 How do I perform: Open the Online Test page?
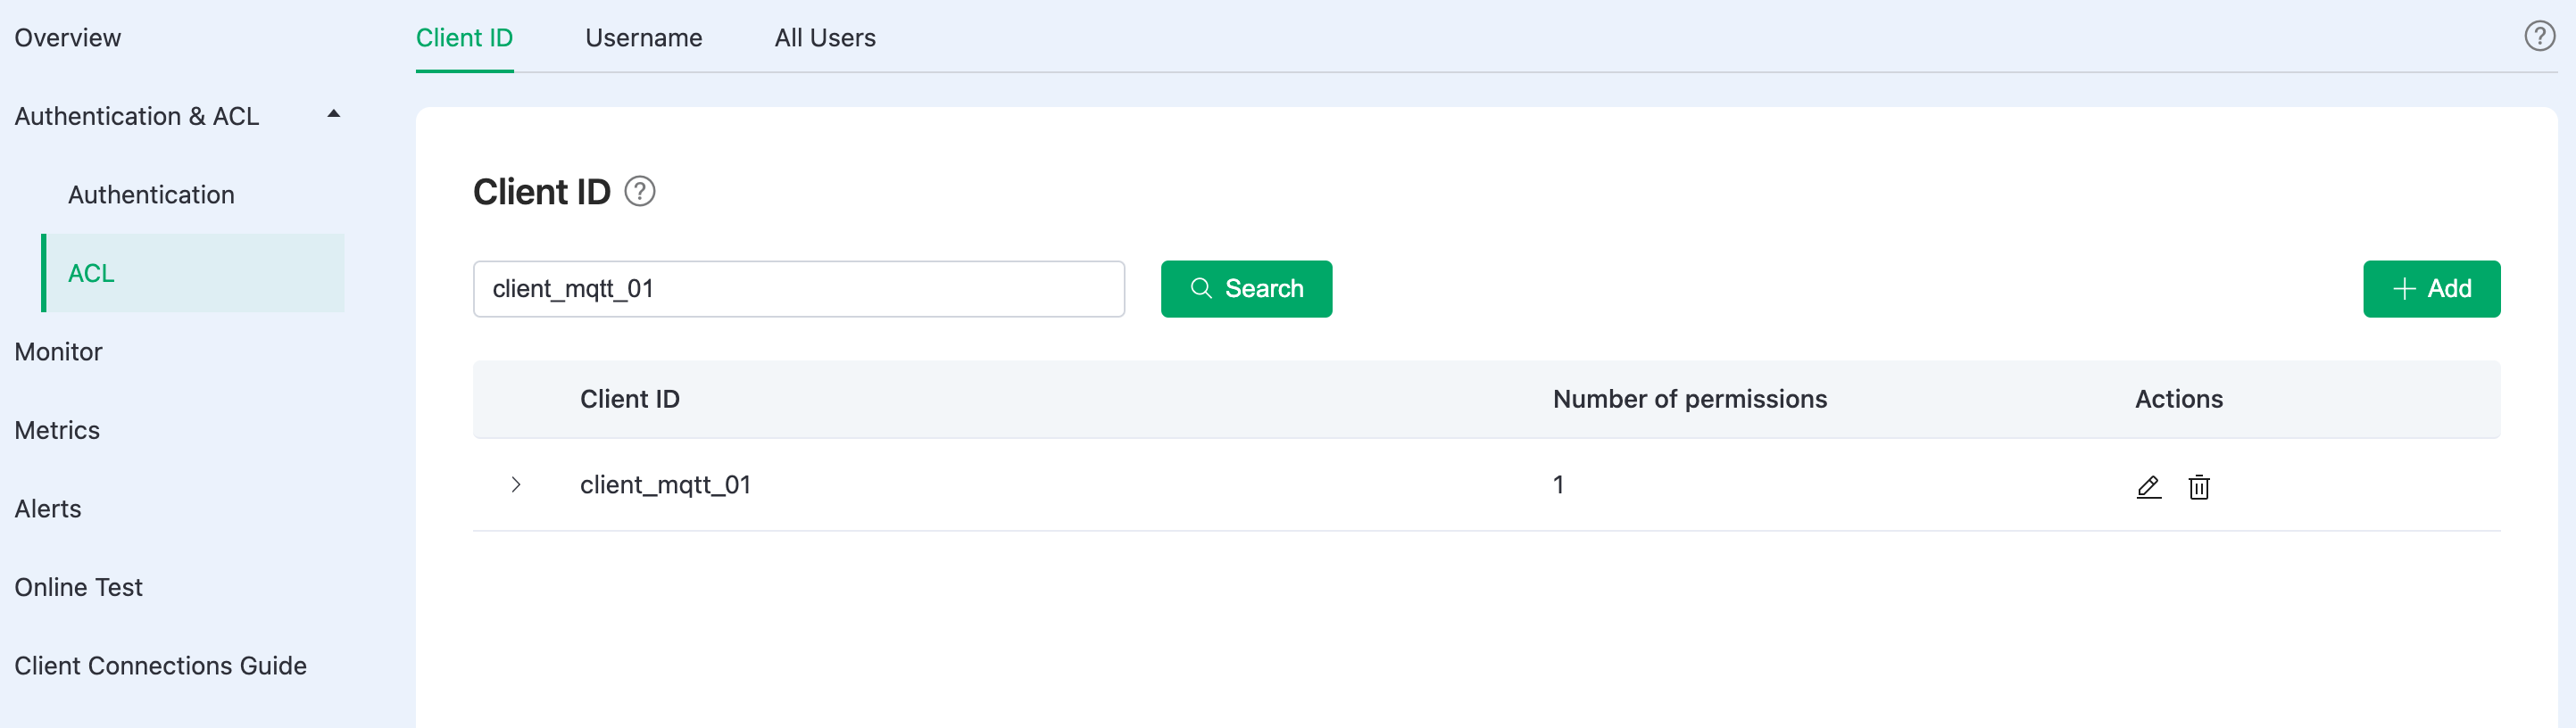coord(78,587)
